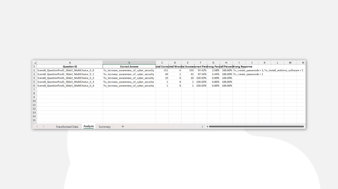The height and width of the screenshot is (189, 338).
Task: Add a new sheet with plus icon
Action: (x=123, y=126)
